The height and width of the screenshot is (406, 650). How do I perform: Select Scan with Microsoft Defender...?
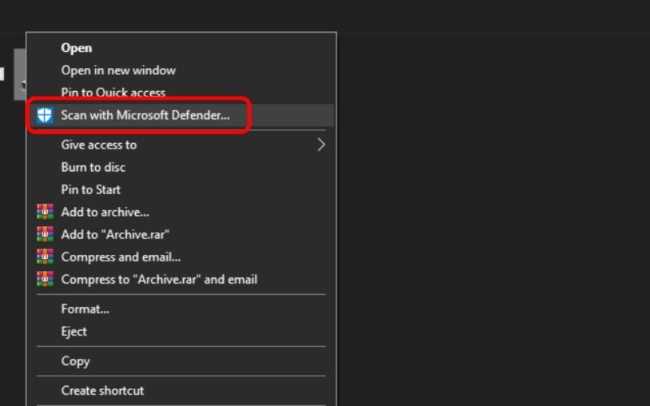[x=181, y=115]
